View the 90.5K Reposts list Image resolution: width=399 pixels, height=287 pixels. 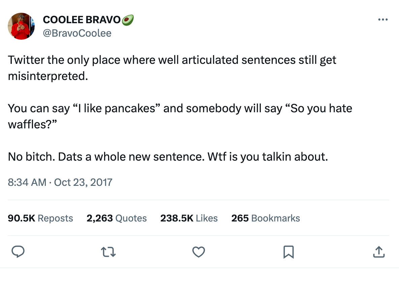40,218
